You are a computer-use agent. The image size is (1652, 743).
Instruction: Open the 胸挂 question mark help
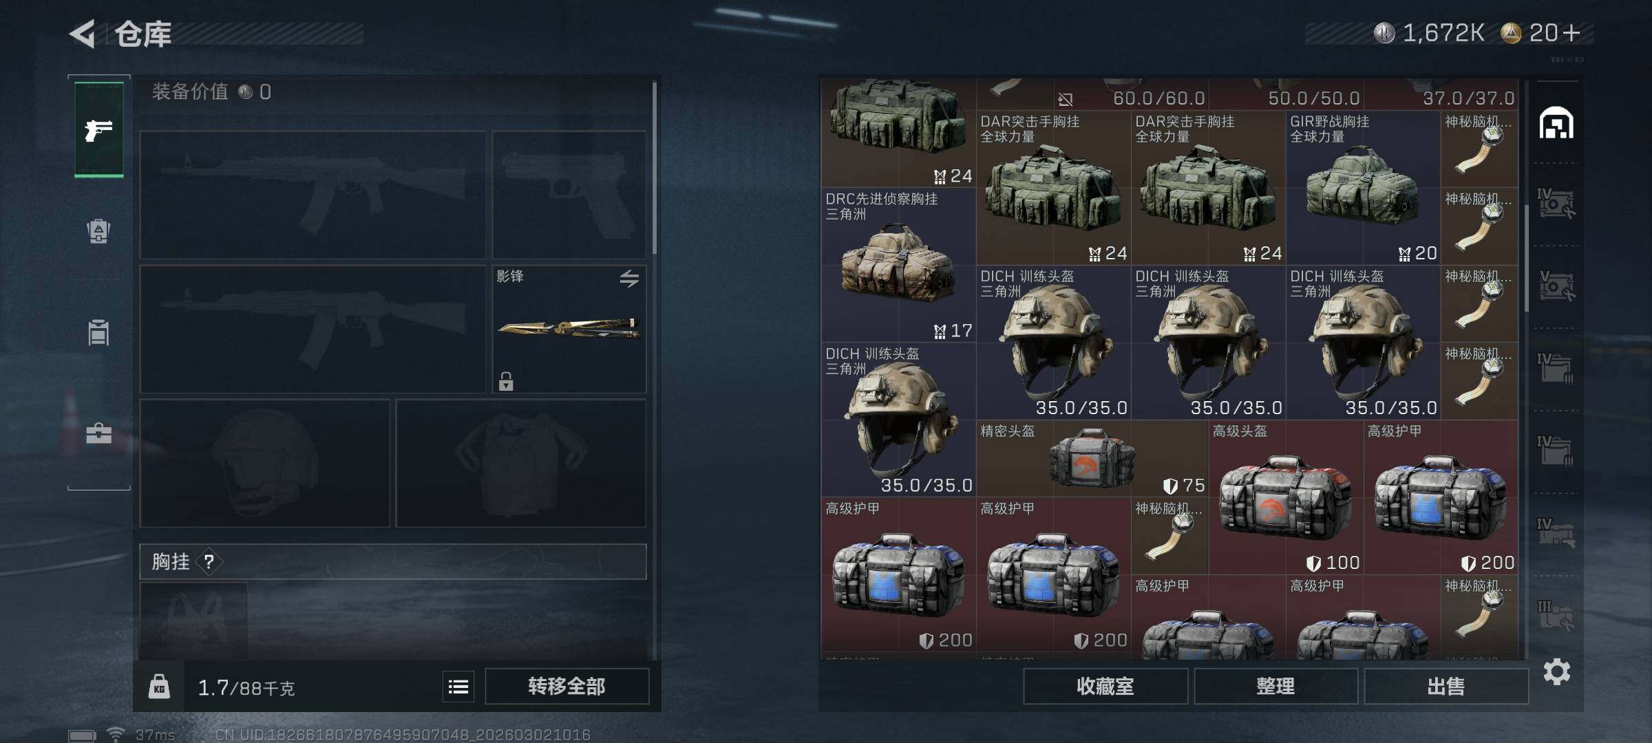coord(209,562)
